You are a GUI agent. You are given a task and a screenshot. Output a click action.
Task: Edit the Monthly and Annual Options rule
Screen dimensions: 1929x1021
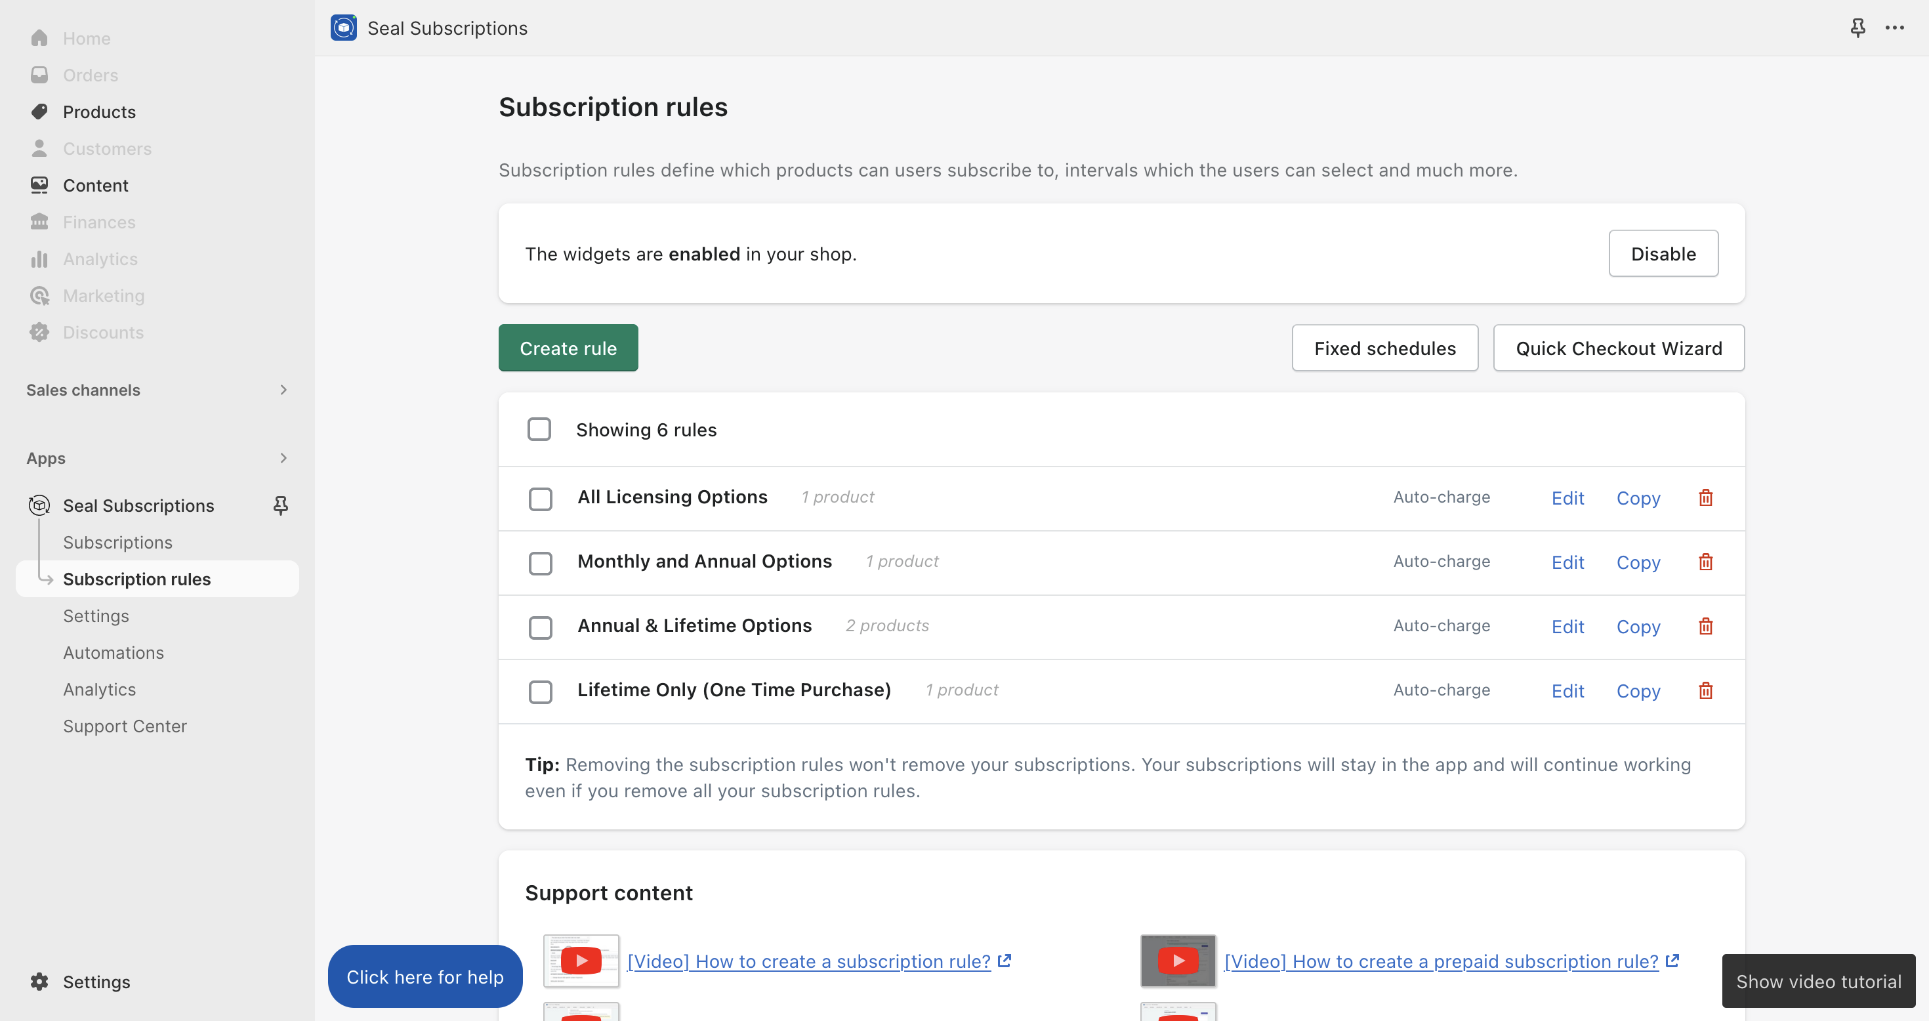click(x=1567, y=562)
